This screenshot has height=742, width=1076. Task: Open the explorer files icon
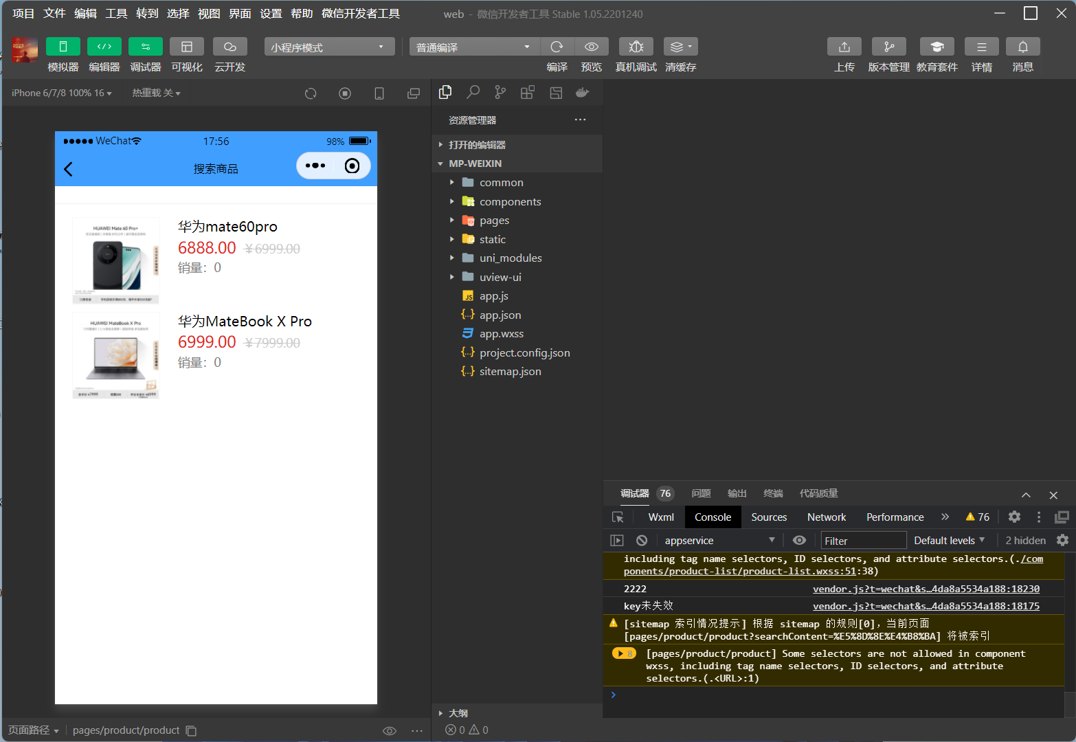445,92
